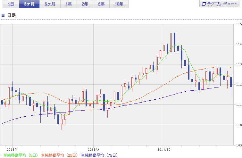Switch to the 1日 chart tab
242x158 pixels.
click(x=11, y=4)
